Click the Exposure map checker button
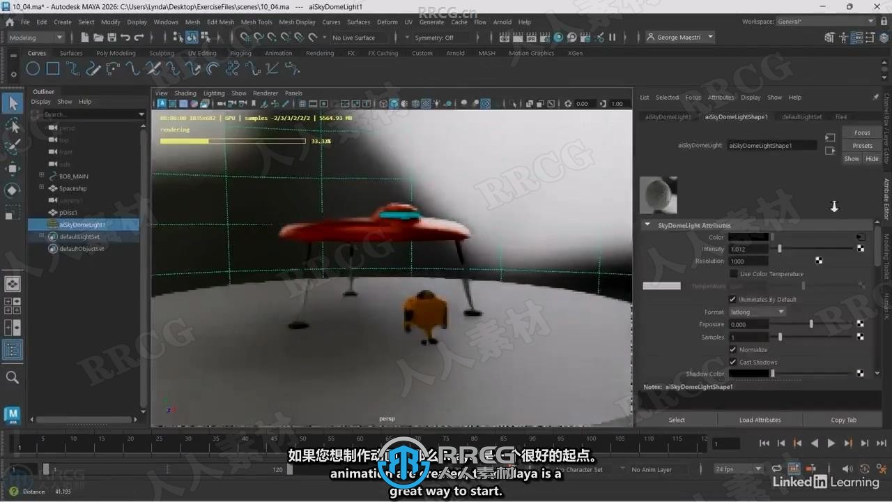892x502 pixels. (861, 324)
